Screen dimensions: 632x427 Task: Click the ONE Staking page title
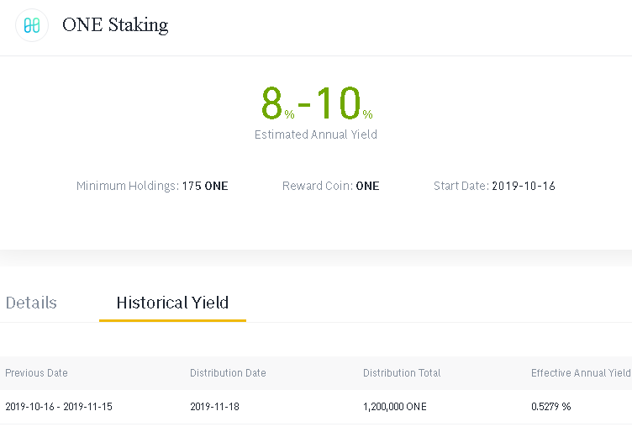(x=115, y=25)
